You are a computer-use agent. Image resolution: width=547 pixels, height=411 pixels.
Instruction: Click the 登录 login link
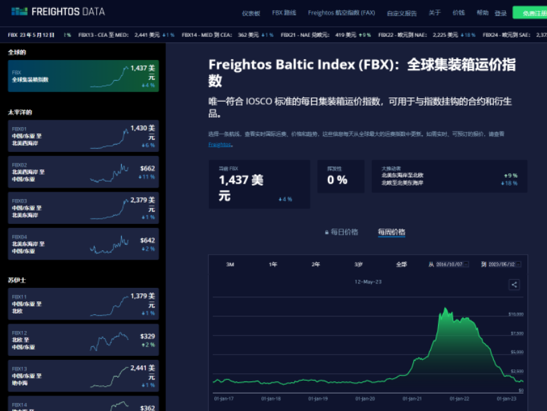point(500,13)
